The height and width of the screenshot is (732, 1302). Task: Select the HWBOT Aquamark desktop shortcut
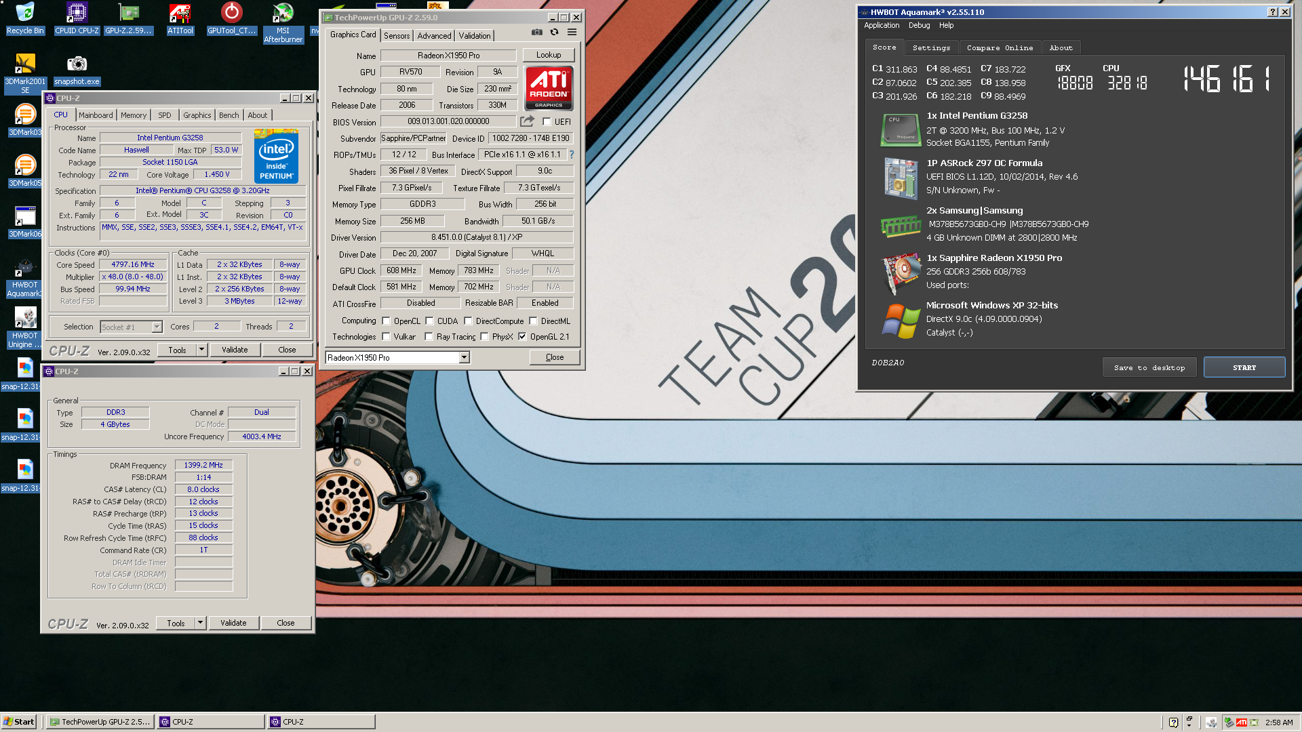tap(25, 278)
